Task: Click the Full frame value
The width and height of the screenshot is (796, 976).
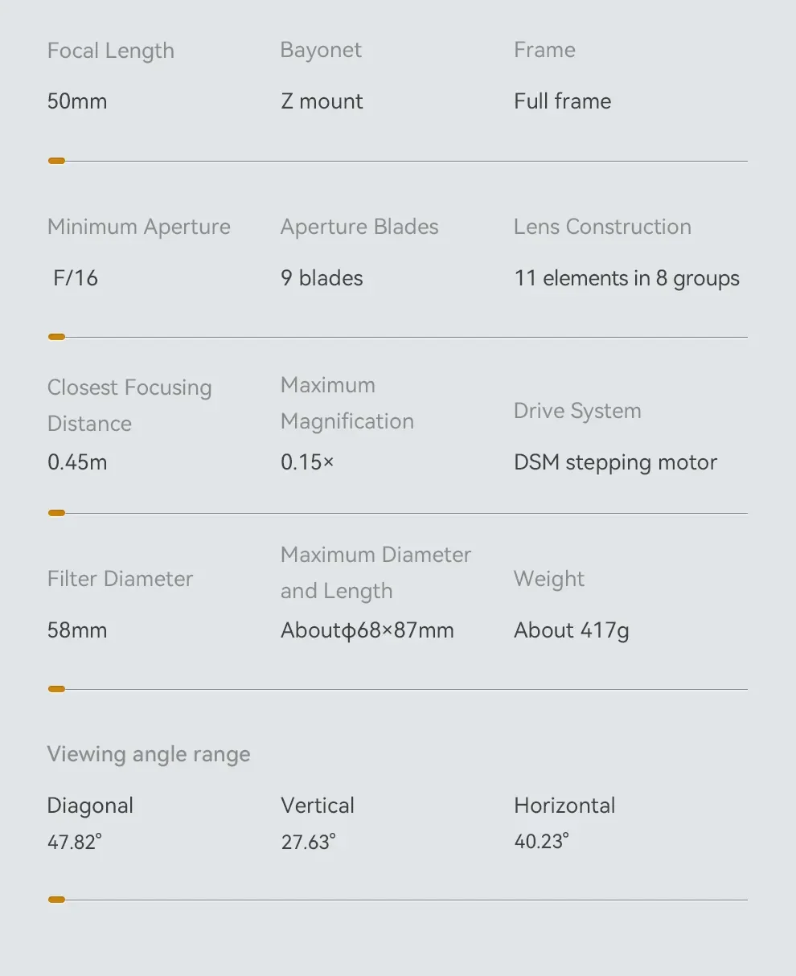Action: point(563,101)
